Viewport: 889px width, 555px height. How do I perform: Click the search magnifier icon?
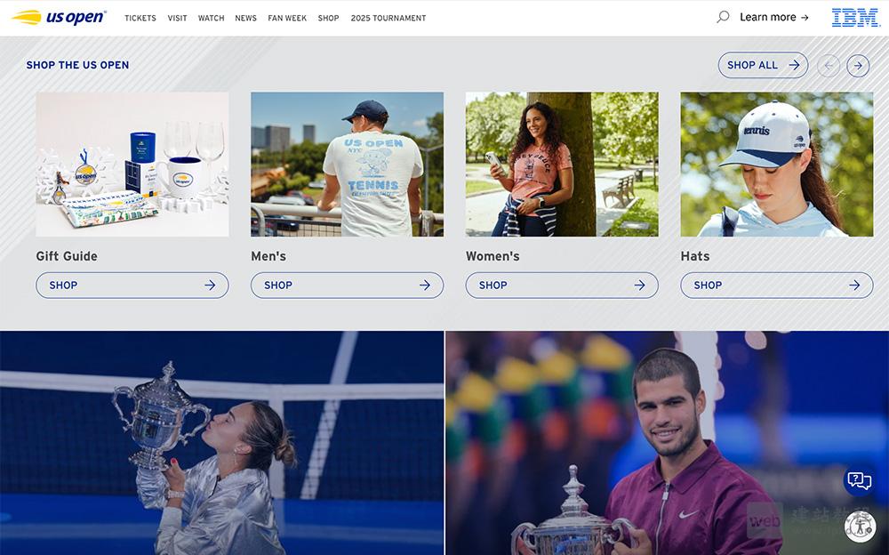[723, 17]
